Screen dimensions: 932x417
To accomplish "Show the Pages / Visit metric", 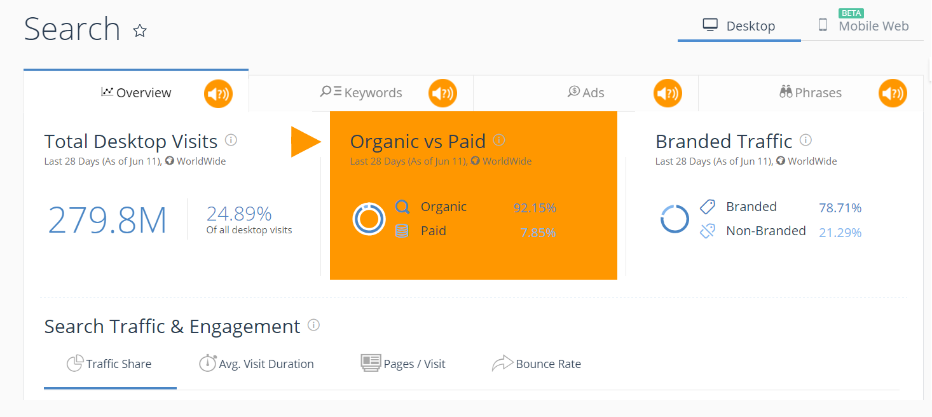I will [403, 364].
